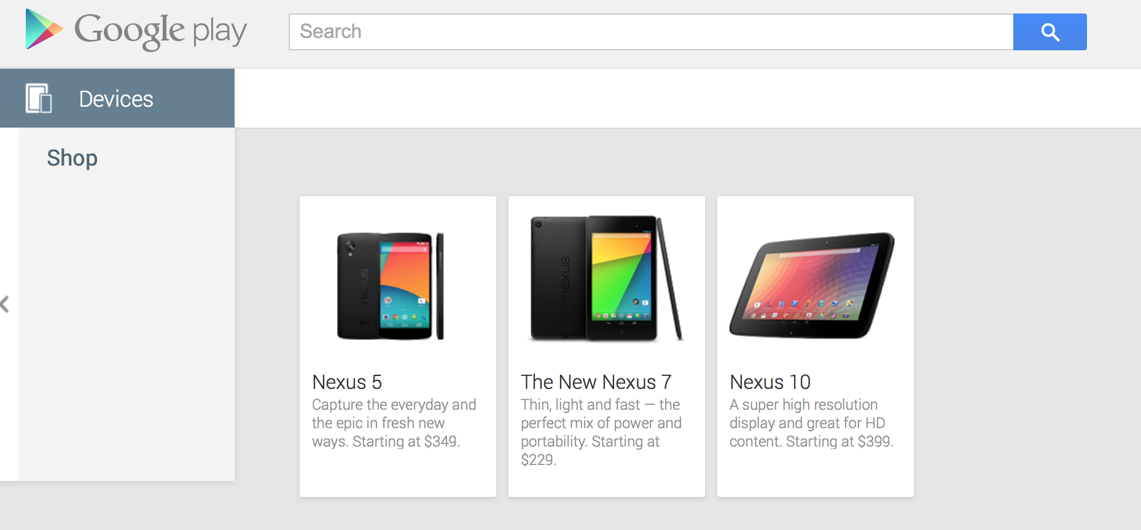Open the Devices menu section
Image resolution: width=1141 pixels, height=530 pixels.
[117, 98]
